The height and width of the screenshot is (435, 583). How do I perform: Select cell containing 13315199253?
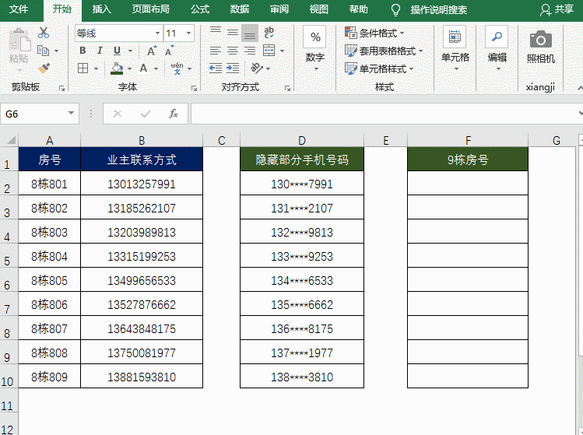[142, 256]
